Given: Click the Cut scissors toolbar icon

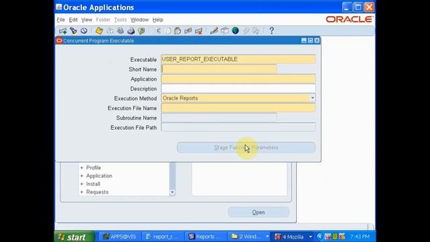Looking at the screenshot, I should coord(157,31).
